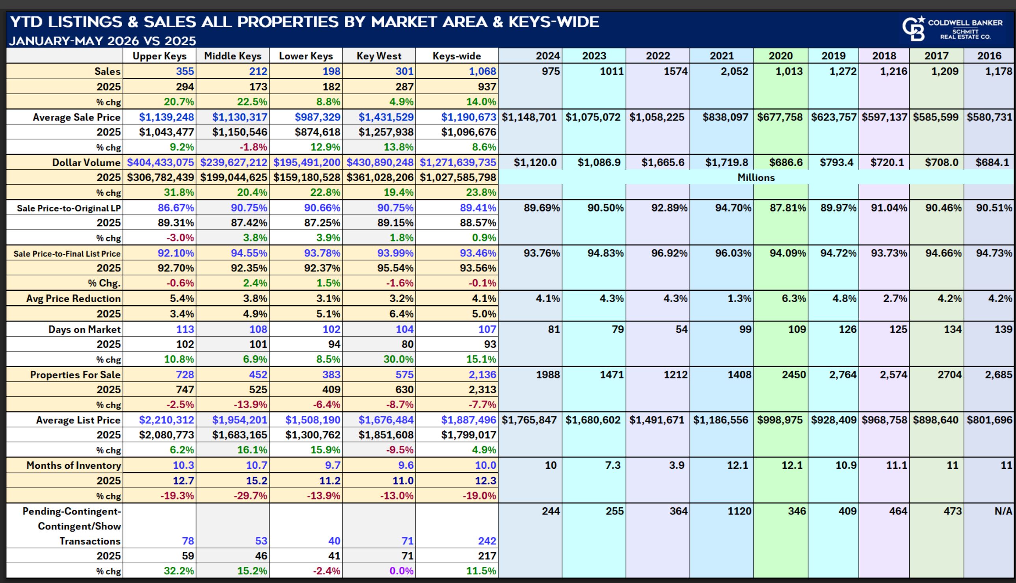Select 2021 pending transactions 1120
1016x583 pixels.
pyautogui.click(x=739, y=511)
